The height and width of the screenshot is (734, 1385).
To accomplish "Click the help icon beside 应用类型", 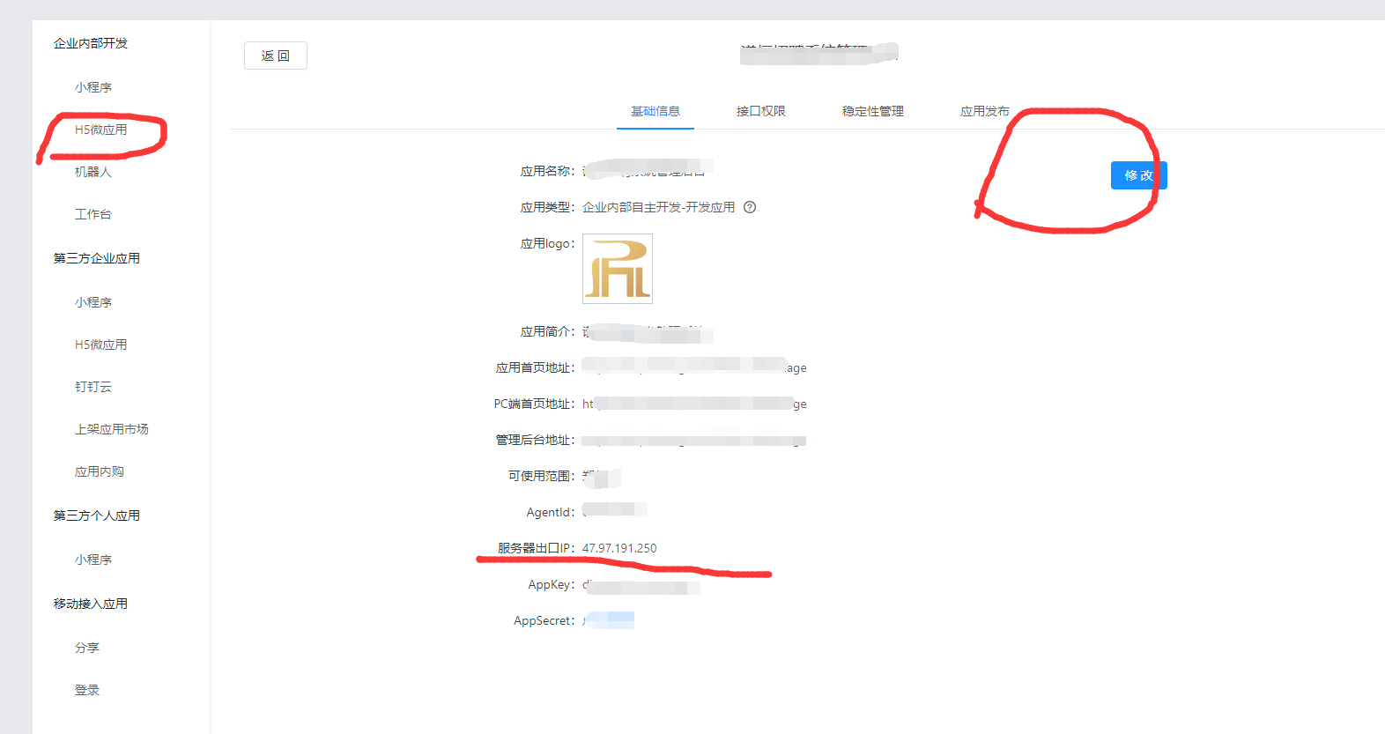I will [750, 208].
